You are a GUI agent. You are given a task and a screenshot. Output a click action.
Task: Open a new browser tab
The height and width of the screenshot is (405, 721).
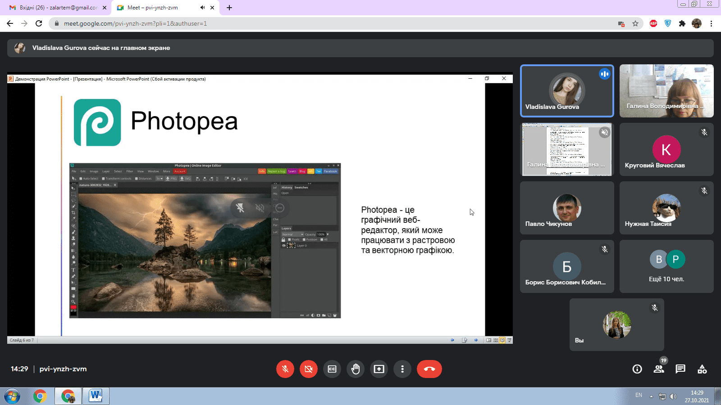229,8
